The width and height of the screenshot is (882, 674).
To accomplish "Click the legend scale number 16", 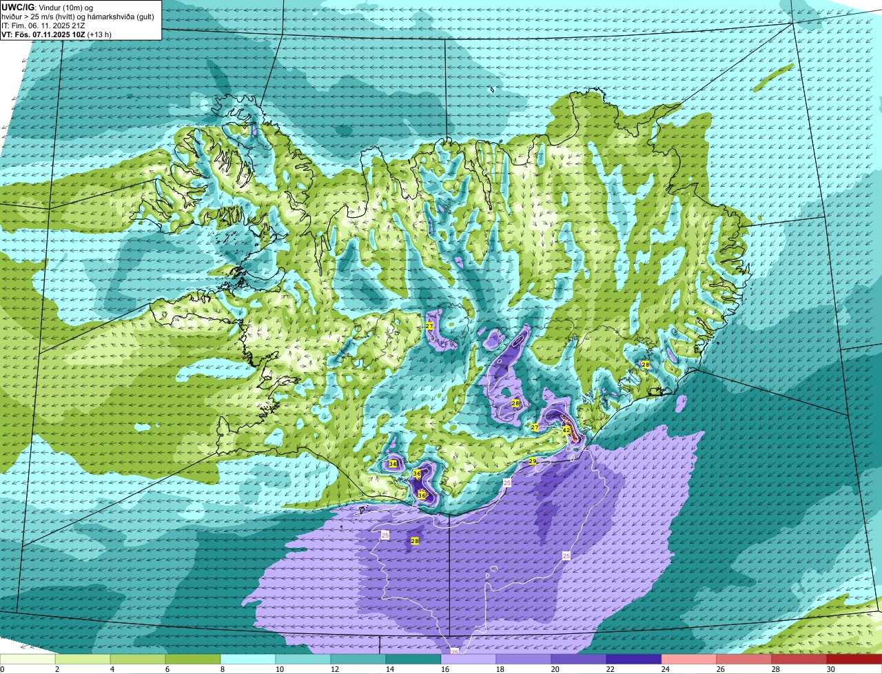I will click(x=446, y=669).
